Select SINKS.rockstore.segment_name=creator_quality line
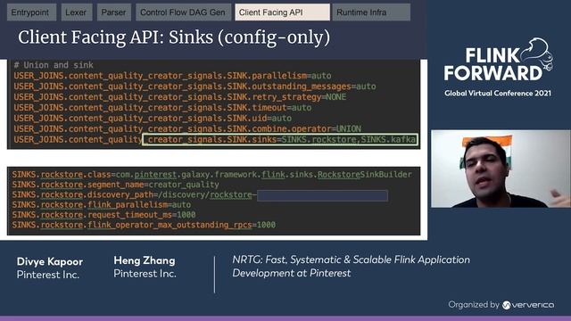Screen dimensions: 571x321 click(x=115, y=185)
